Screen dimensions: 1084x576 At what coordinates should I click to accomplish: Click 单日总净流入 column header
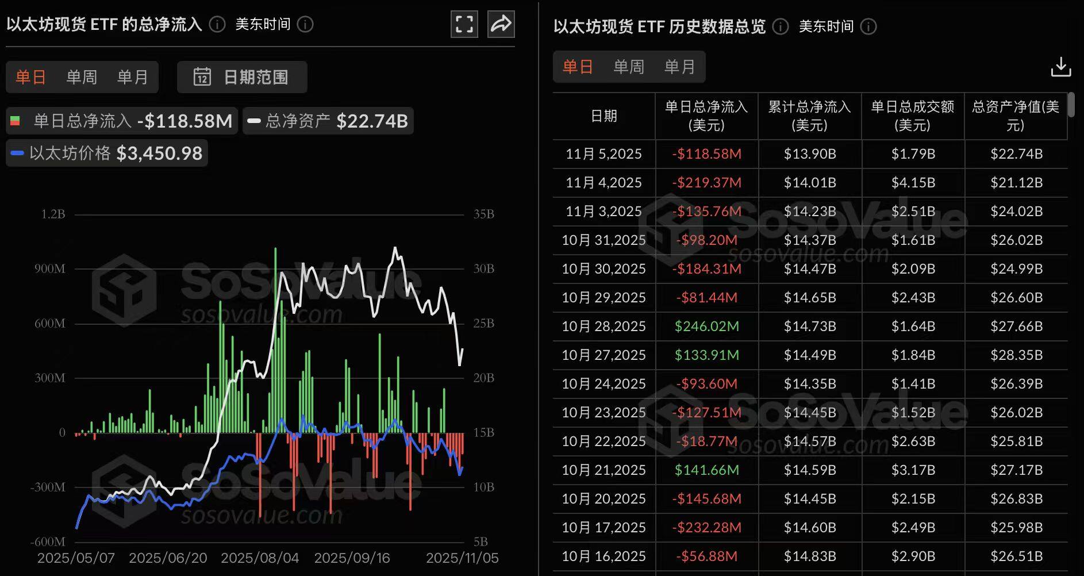(706, 116)
